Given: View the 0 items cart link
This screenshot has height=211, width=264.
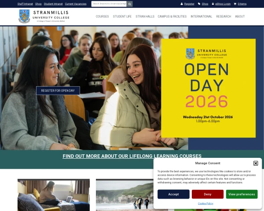Looking at the screenshot, I should (242, 4).
